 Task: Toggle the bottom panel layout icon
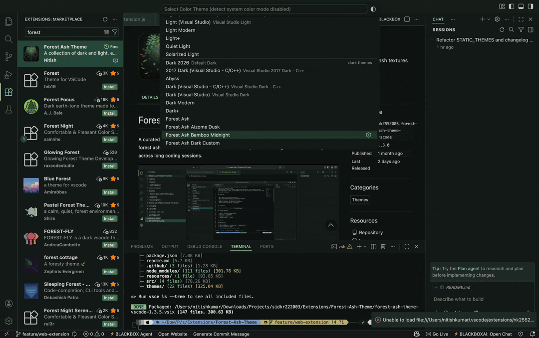click(521, 6)
